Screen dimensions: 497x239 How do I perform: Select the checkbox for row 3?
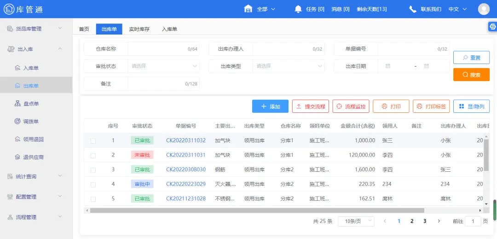(93, 170)
